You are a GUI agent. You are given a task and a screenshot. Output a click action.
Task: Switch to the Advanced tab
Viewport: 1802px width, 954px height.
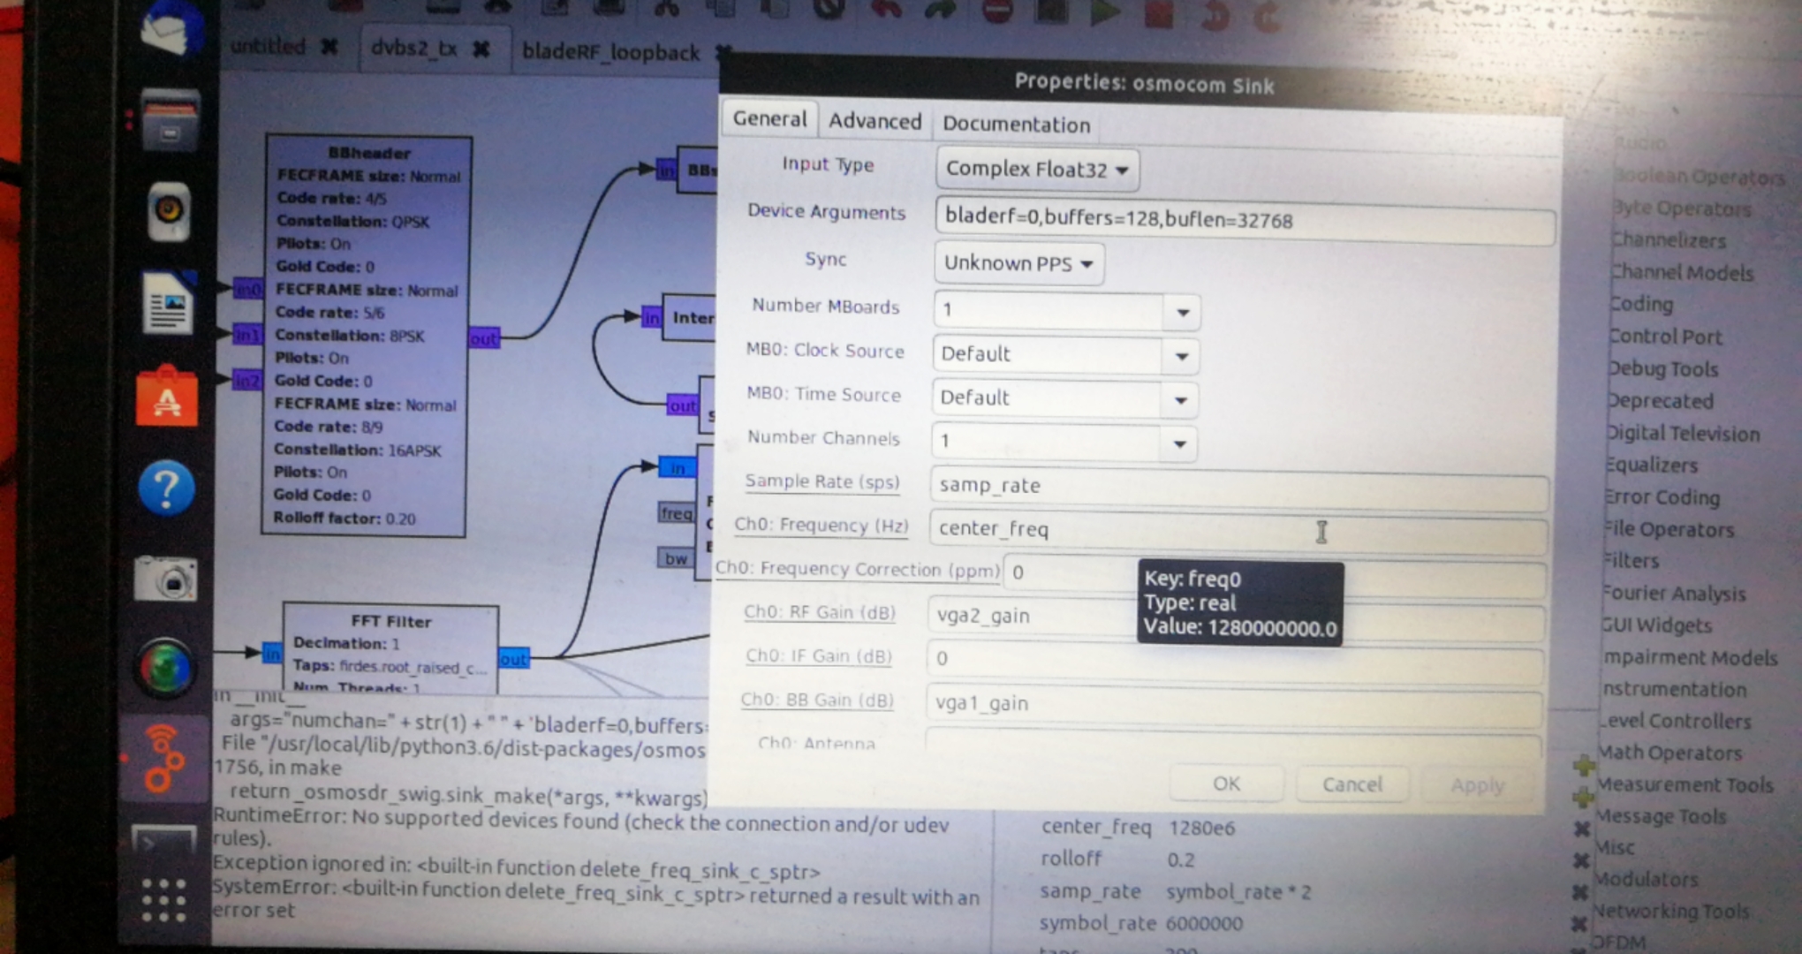tap(873, 122)
